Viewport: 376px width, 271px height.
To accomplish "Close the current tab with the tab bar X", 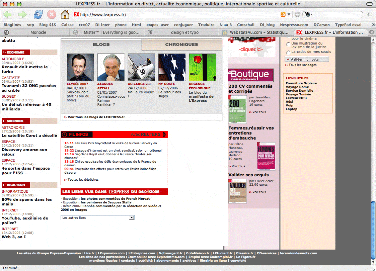I will (371, 32).
